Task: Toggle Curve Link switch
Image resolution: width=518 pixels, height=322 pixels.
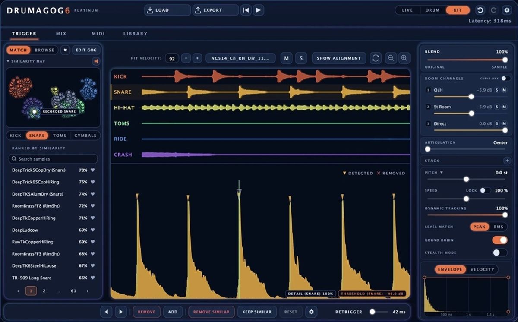Action: pos(505,79)
